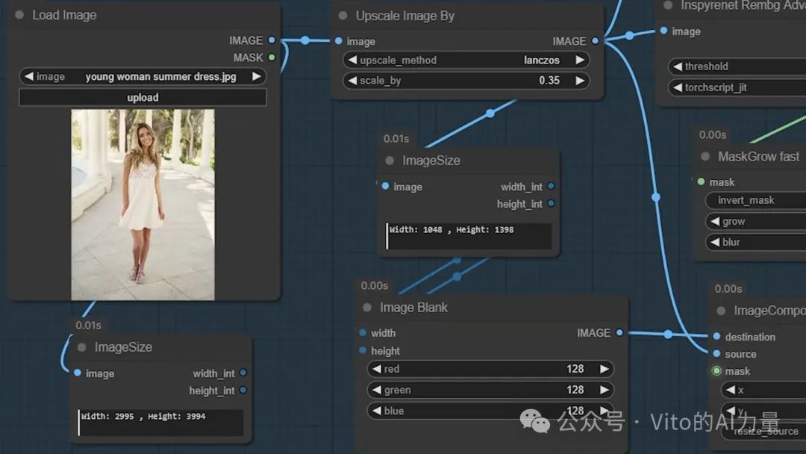Collapse the Inspyrenet Rembg node via its title dot
Viewport: 806px width, 454px height.
click(668, 6)
